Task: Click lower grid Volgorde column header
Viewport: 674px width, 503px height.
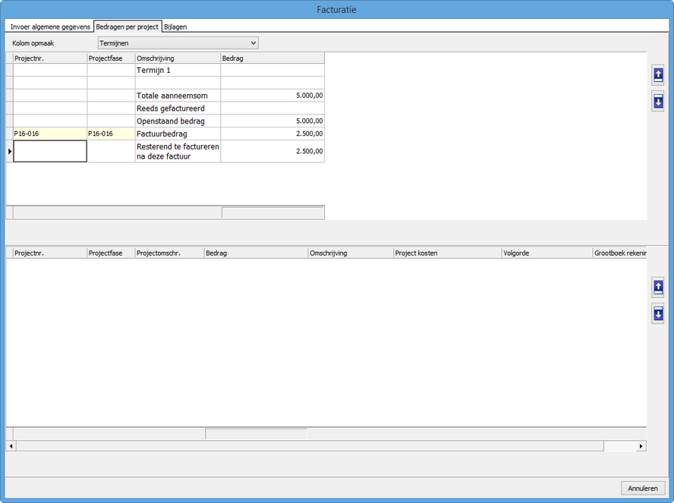Action: tap(547, 253)
